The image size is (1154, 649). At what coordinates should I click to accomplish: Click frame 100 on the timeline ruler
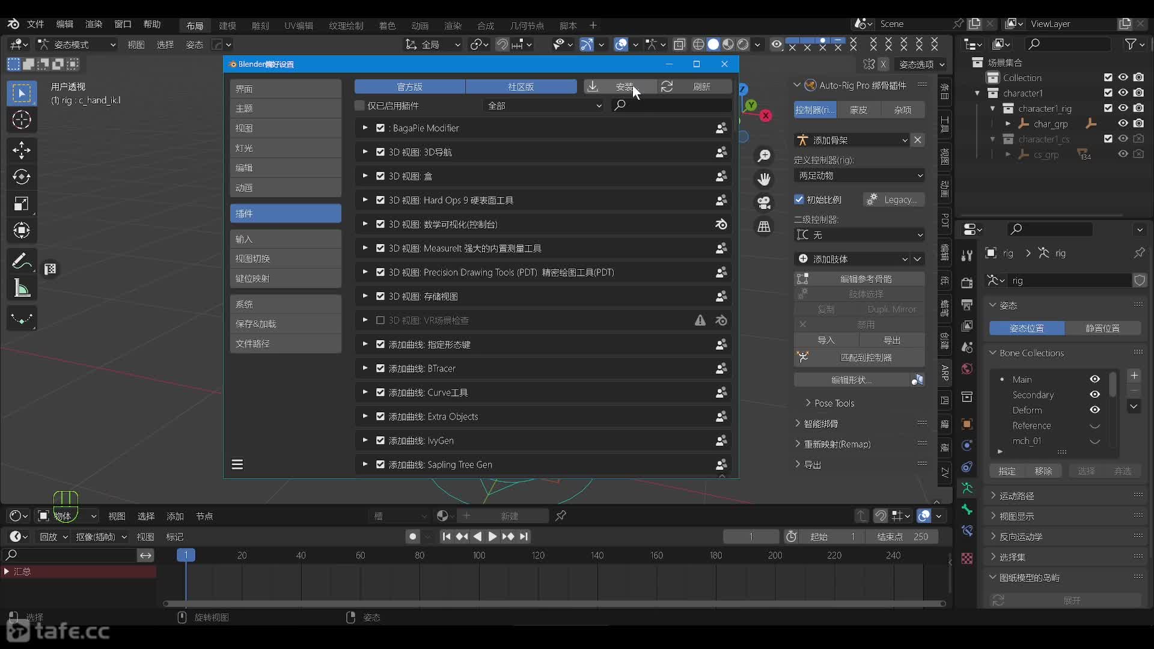(x=479, y=555)
